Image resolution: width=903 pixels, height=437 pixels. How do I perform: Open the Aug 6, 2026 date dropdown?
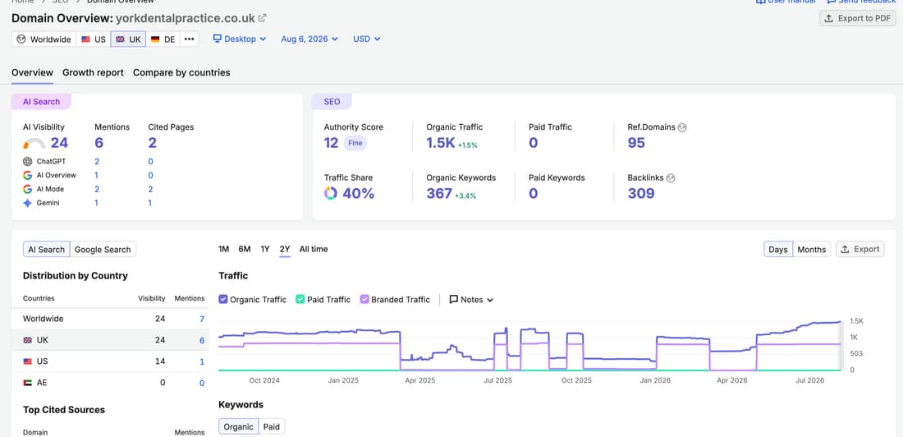[309, 39]
